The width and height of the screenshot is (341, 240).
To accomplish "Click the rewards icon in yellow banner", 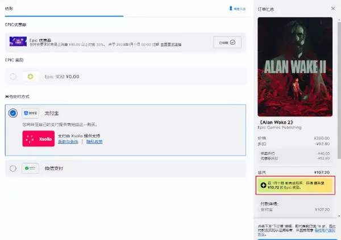I will 263,186.
